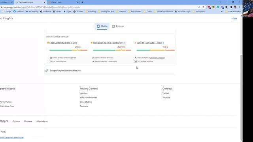Screen dimensions: 253x142
Task: Click the red extension icon in the toolbar
Action: coord(209,7)
